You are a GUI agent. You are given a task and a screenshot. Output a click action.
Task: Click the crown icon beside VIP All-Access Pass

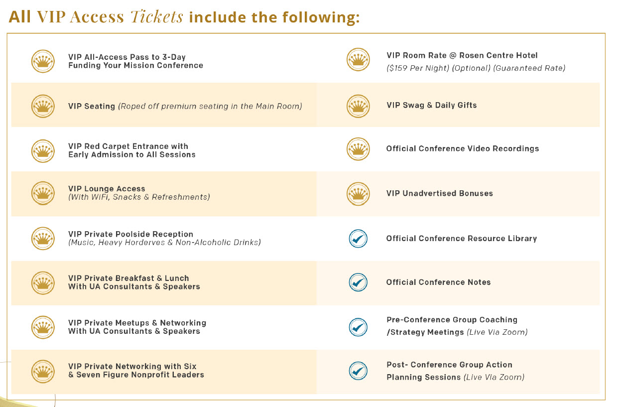click(43, 61)
